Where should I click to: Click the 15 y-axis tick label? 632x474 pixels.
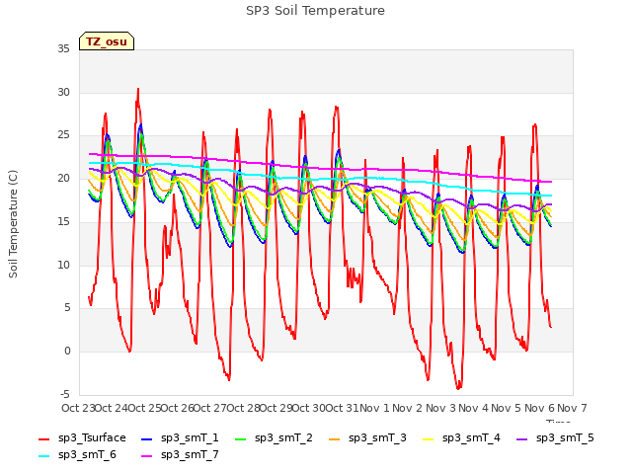(63, 221)
